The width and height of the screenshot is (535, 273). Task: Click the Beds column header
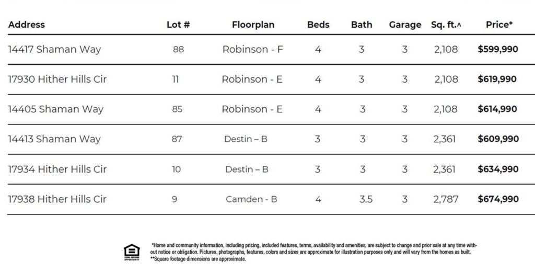(318, 25)
